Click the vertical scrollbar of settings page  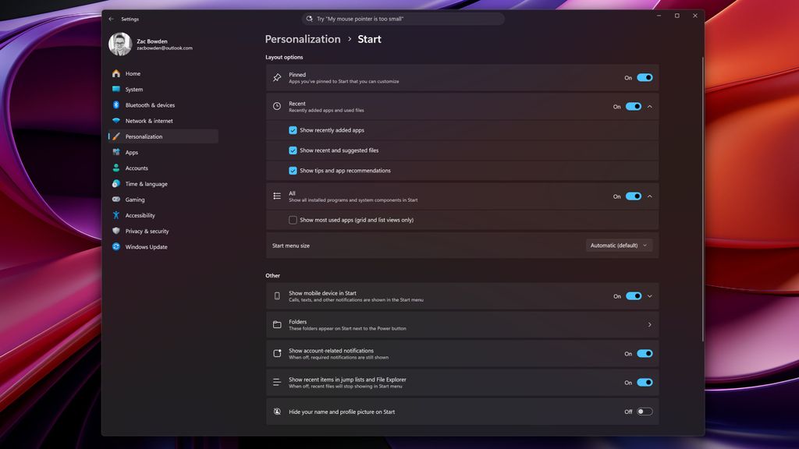703,199
